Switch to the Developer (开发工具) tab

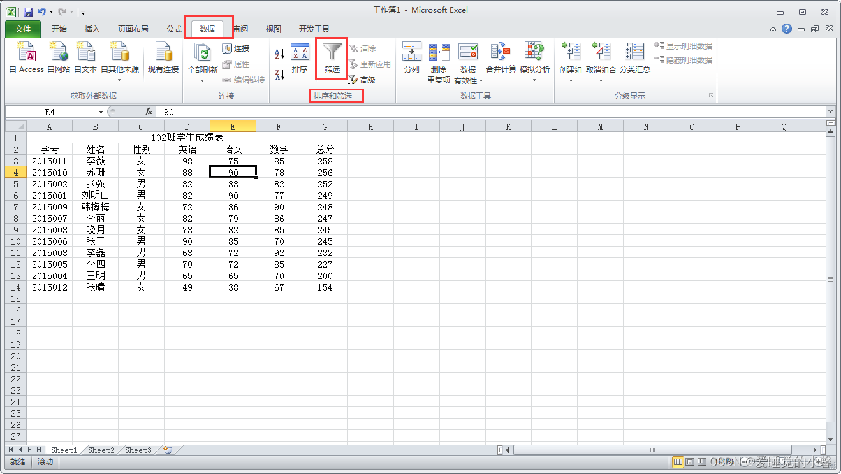[314, 29]
